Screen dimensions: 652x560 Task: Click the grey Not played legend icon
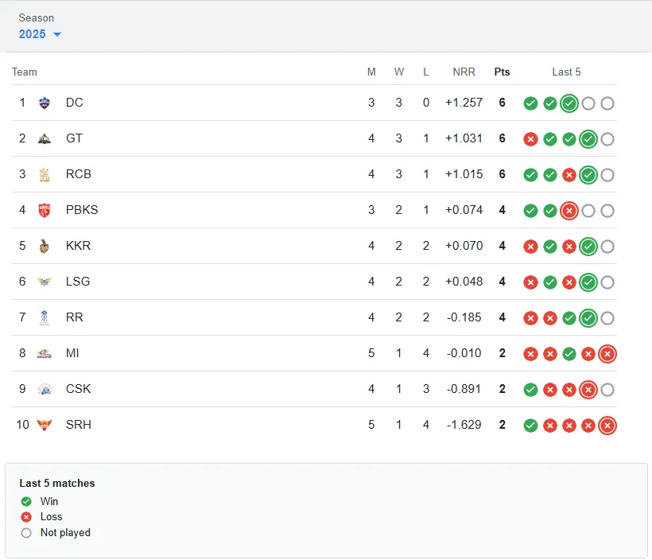coord(26,533)
